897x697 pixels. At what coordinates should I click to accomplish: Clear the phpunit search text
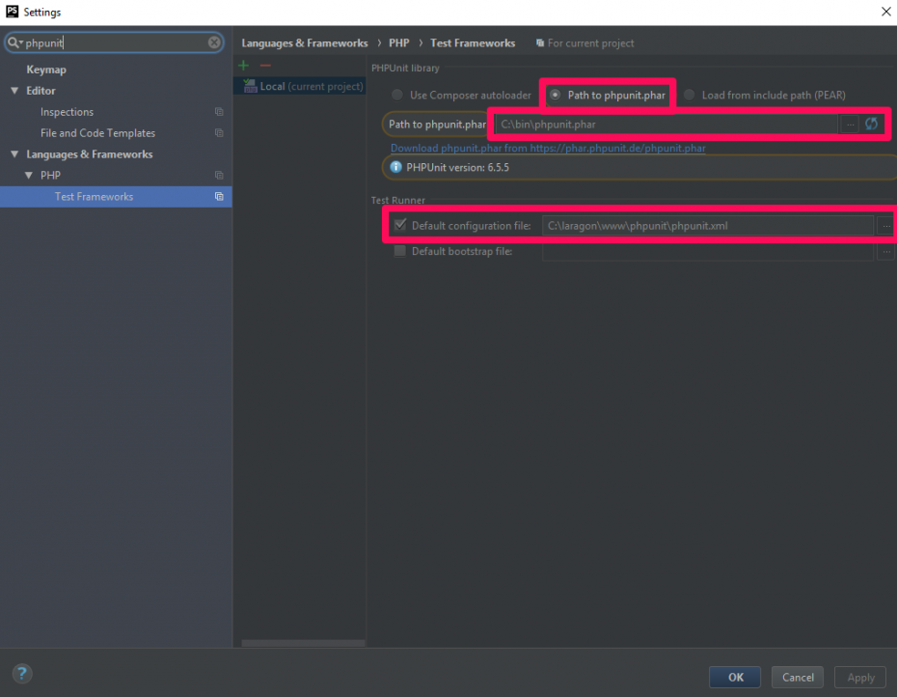pyautogui.click(x=214, y=42)
